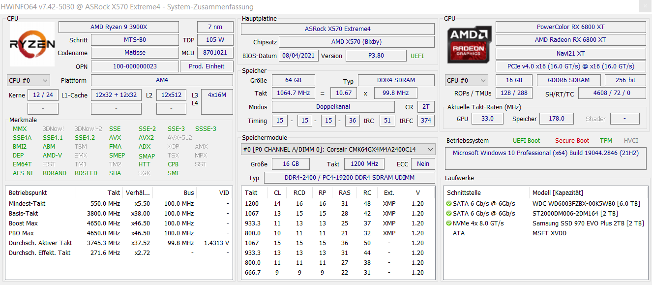Click the ROPs / TMUs 128 / 288 field

click(514, 93)
